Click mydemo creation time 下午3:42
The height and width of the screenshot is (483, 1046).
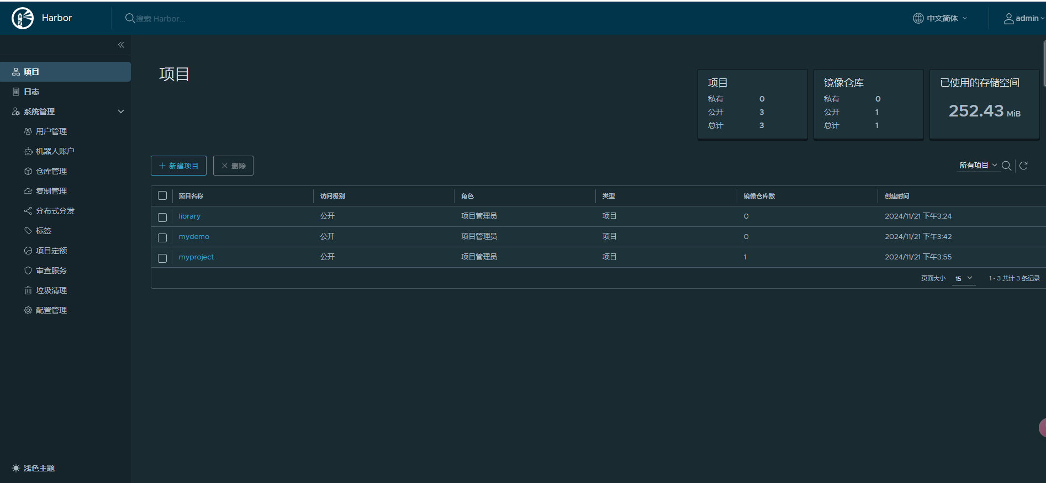[918, 237]
